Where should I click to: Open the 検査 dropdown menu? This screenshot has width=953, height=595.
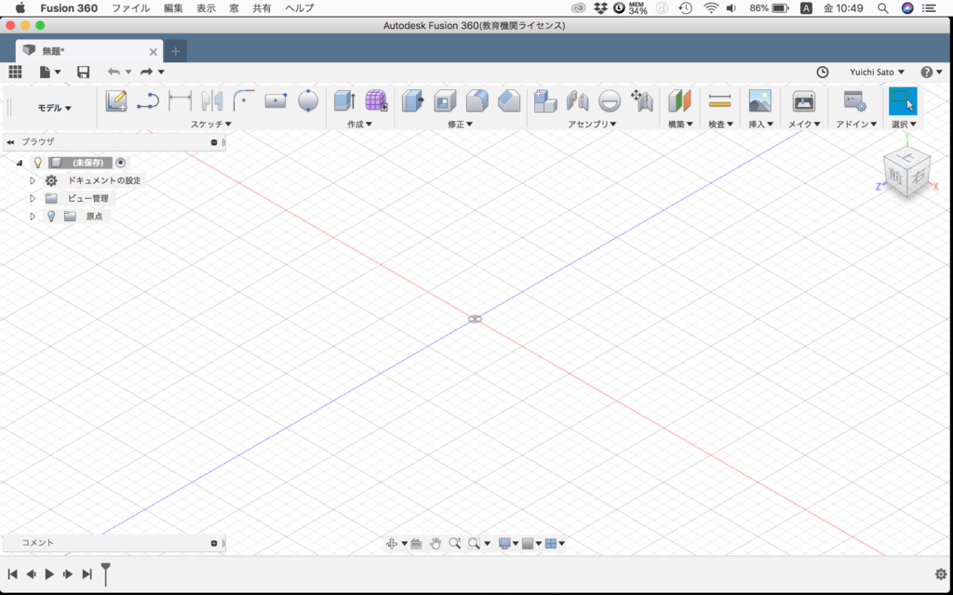[x=721, y=124]
